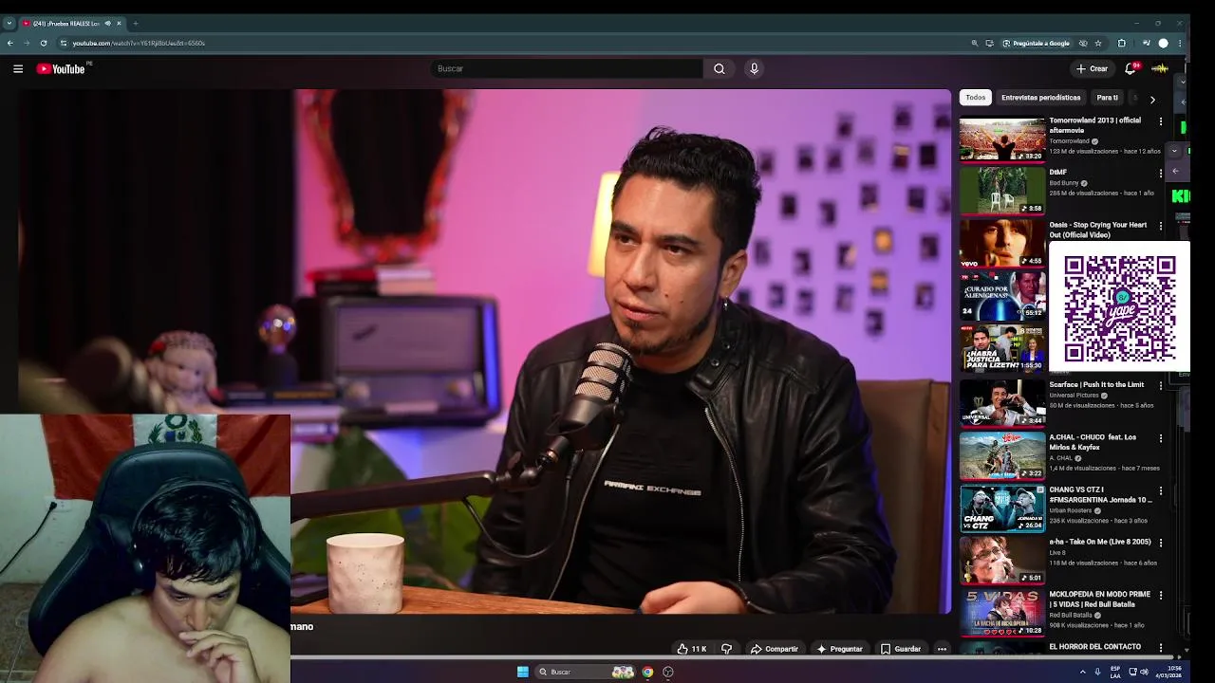Select the Todos filter chip
This screenshot has height=683, width=1215.
click(x=976, y=98)
